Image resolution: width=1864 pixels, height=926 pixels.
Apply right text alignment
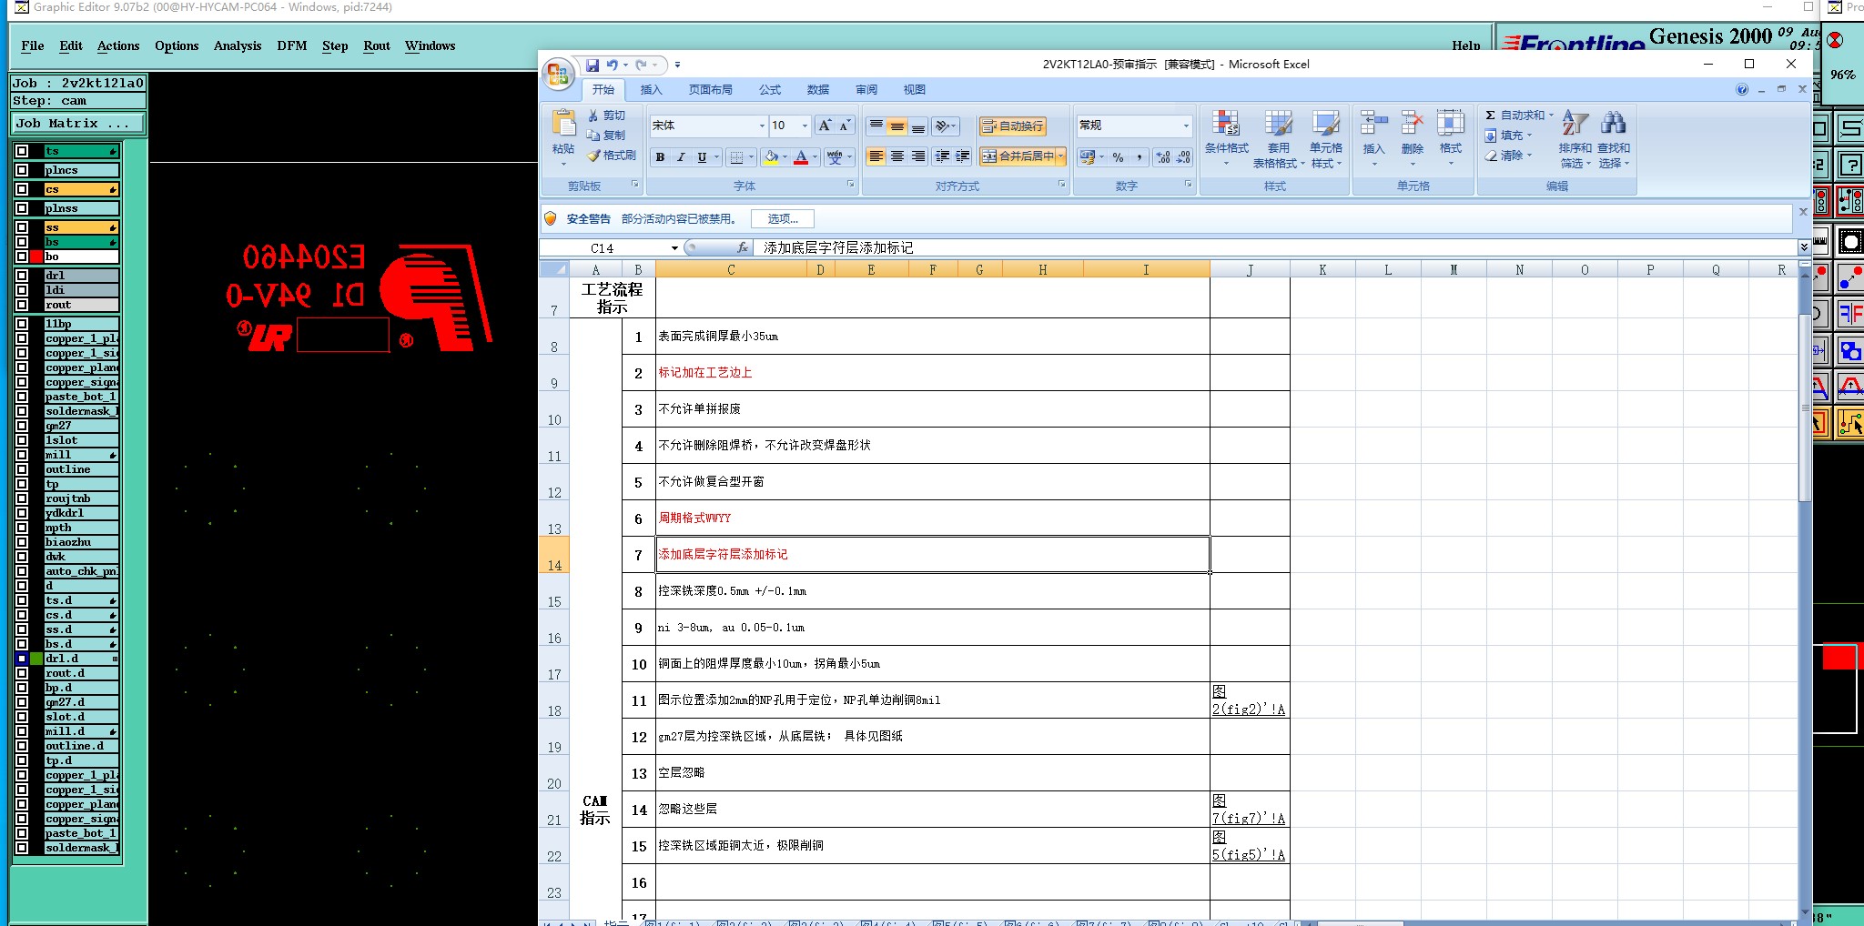click(918, 156)
